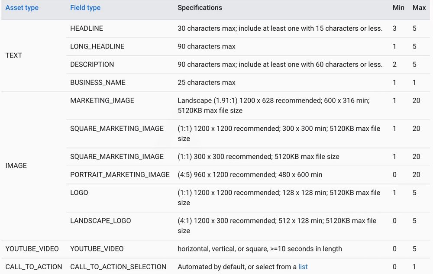Click the TEXT asset type cell
This screenshot has height=274, width=433.
13,55
